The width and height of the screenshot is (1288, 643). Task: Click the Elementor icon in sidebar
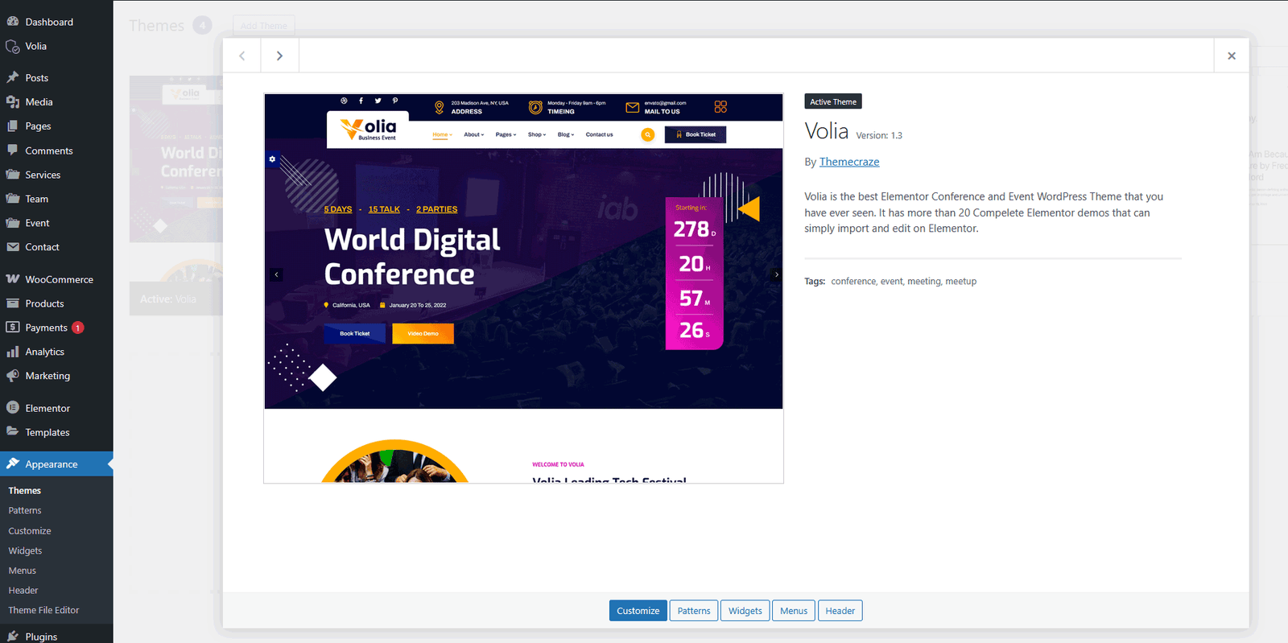pyautogui.click(x=13, y=408)
